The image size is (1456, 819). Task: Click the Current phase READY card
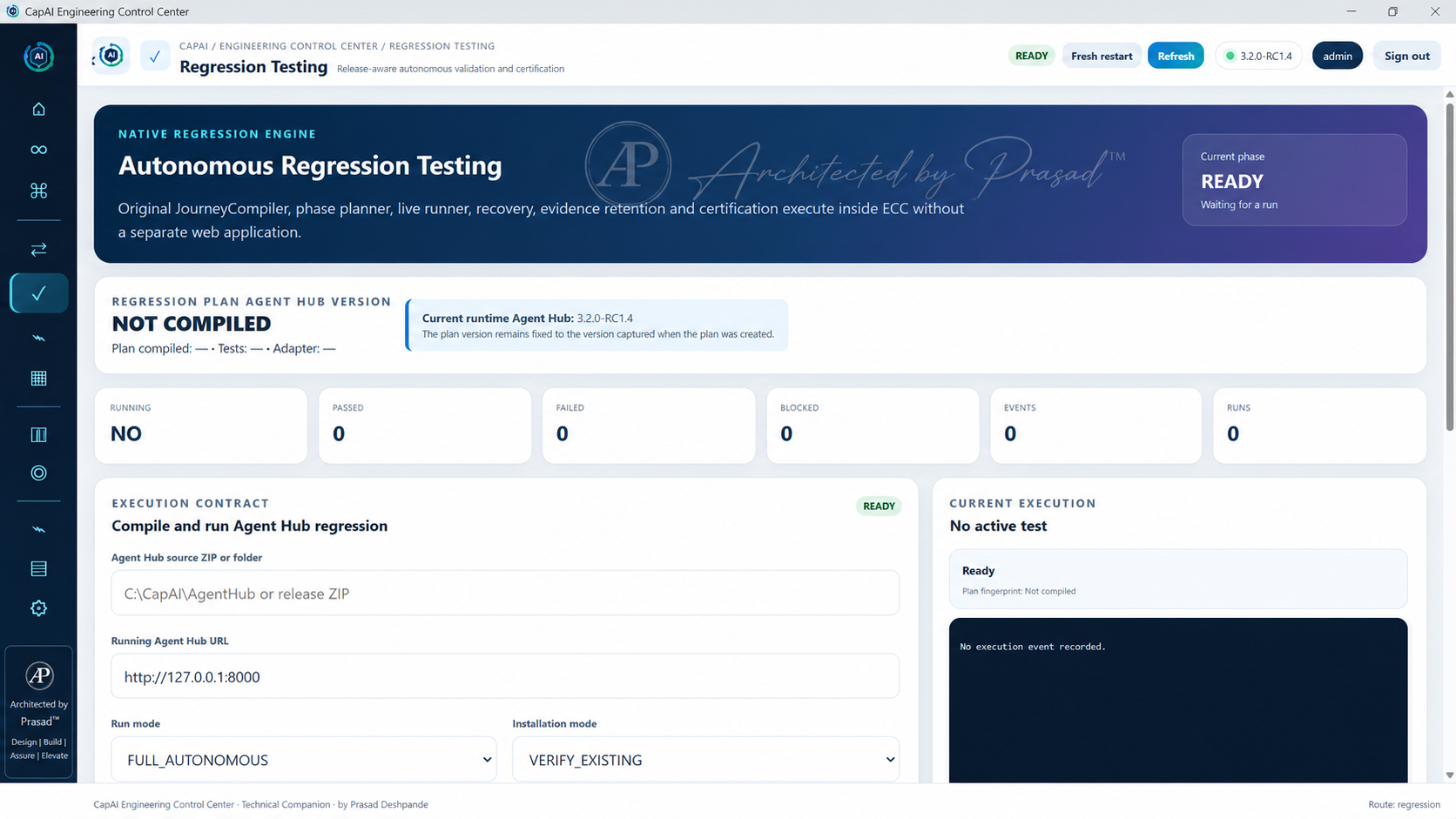tap(1294, 180)
